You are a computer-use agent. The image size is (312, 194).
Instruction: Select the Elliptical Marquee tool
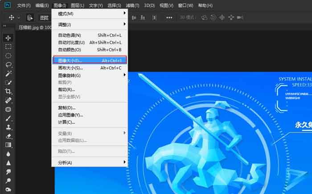coord(8,56)
